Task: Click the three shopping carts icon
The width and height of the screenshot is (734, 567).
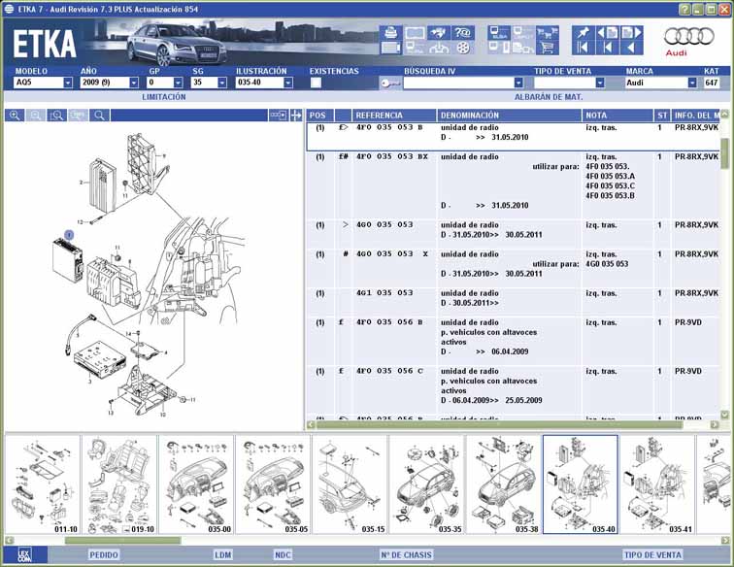Action: 547,33
